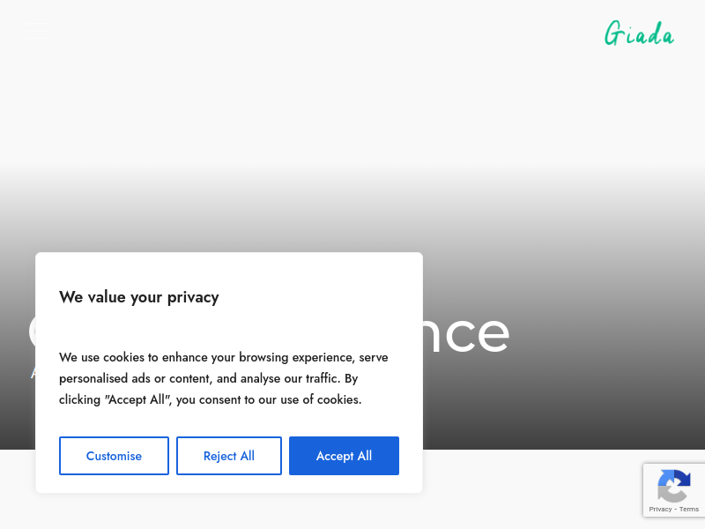Click the cookie consent description paragraph
This screenshot has width=705, height=529.
tap(224, 378)
